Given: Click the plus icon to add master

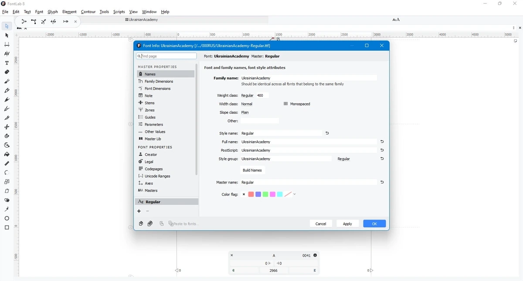Looking at the screenshot, I should pyautogui.click(x=139, y=211).
